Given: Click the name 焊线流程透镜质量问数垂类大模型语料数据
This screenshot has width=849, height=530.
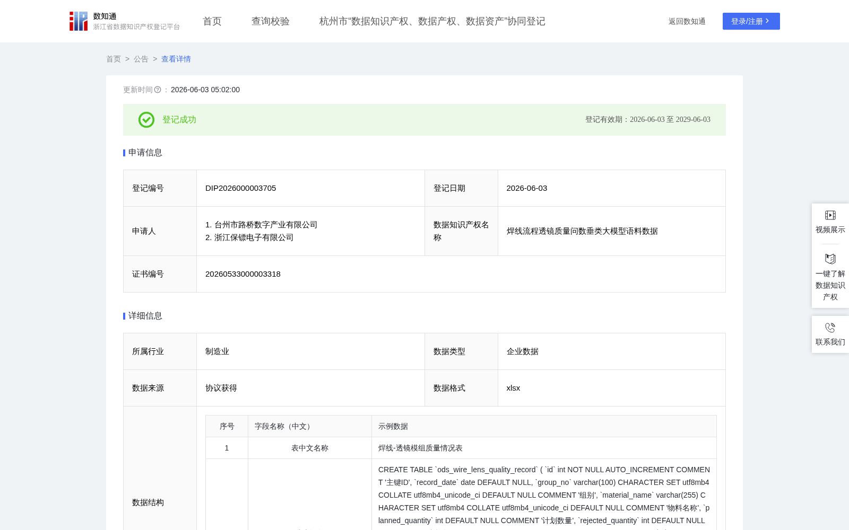Looking at the screenshot, I should 582,231.
